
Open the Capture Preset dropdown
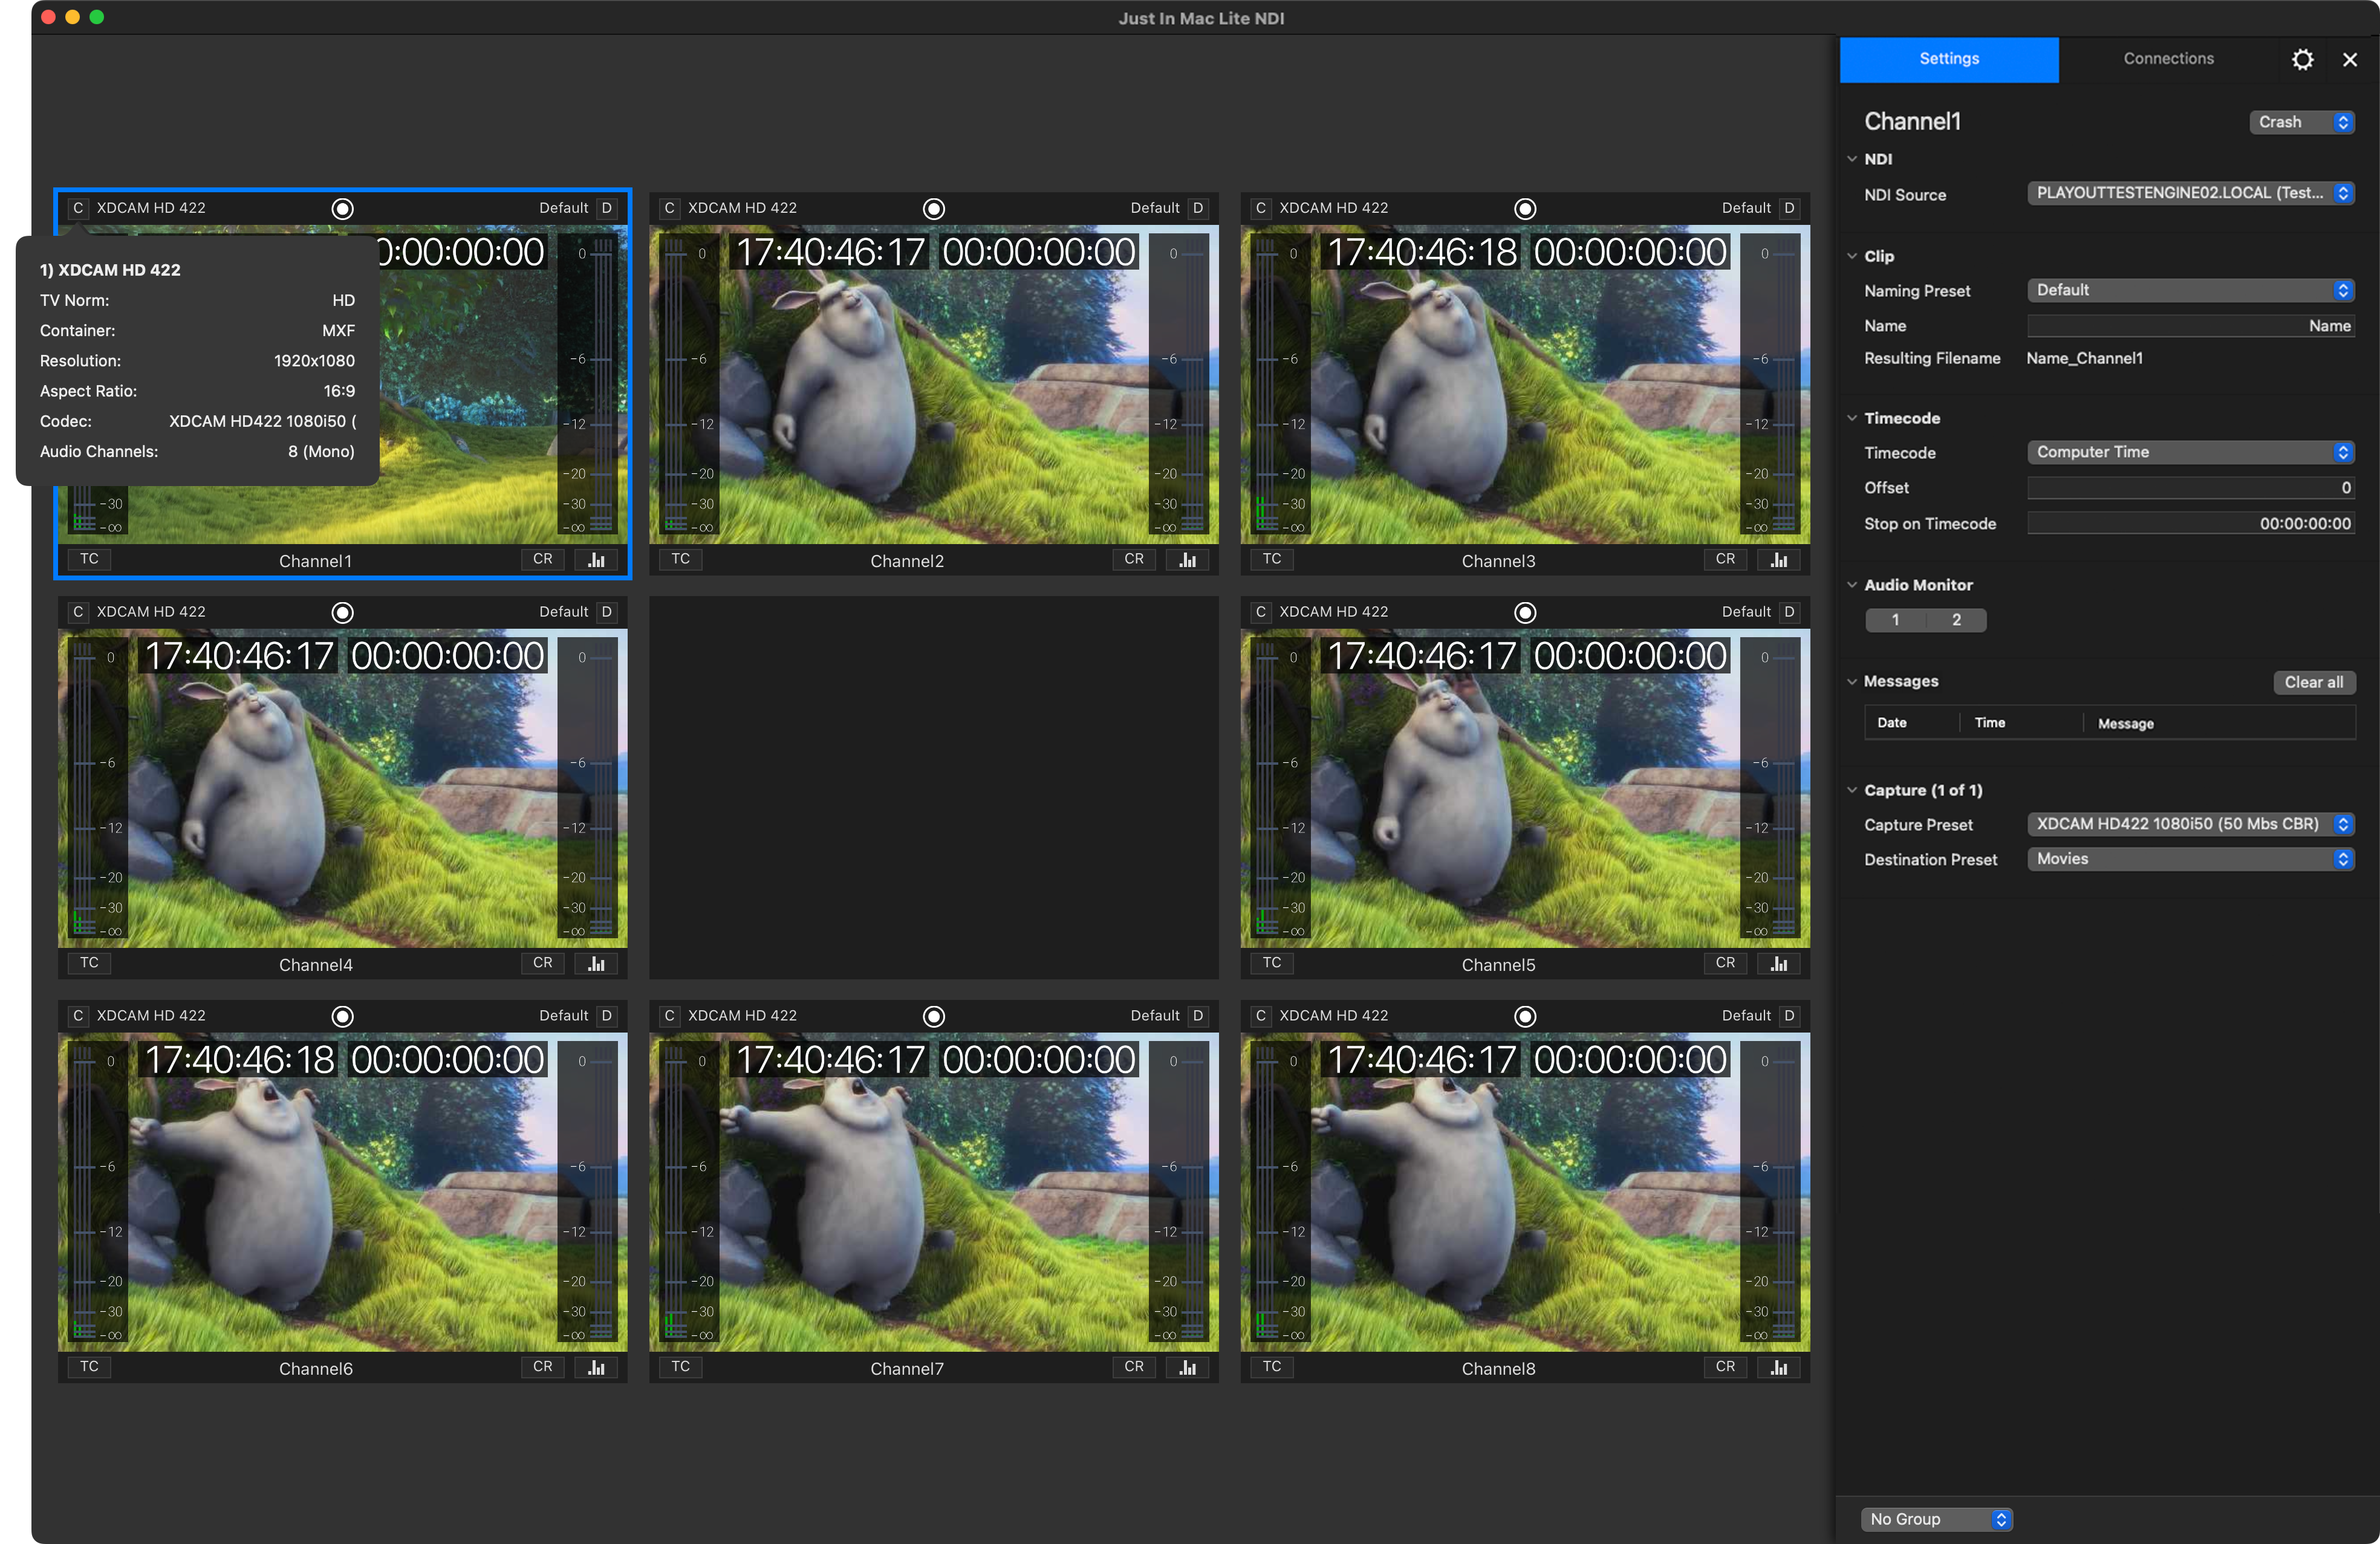pyautogui.click(x=2190, y=824)
